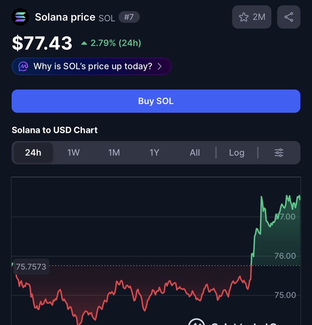Expand the chevron beside the price question

pyautogui.click(x=160, y=66)
